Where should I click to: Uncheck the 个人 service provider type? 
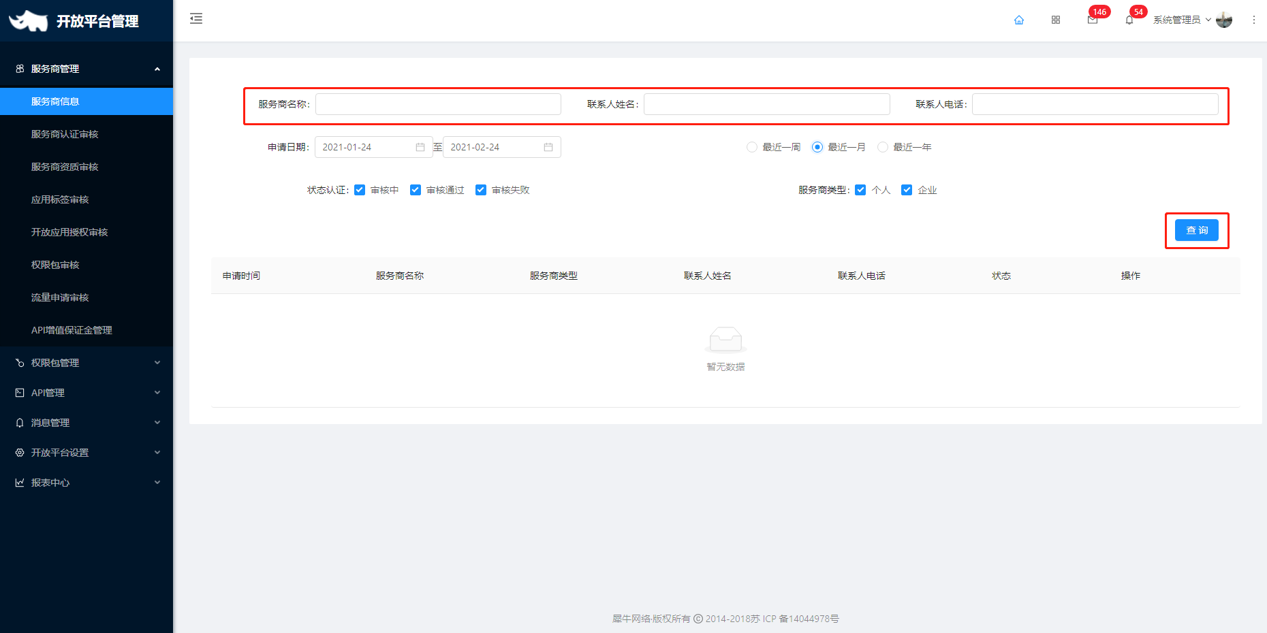point(860,190)
